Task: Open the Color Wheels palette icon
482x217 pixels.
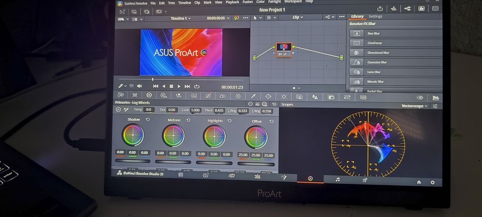Action: 149,95
